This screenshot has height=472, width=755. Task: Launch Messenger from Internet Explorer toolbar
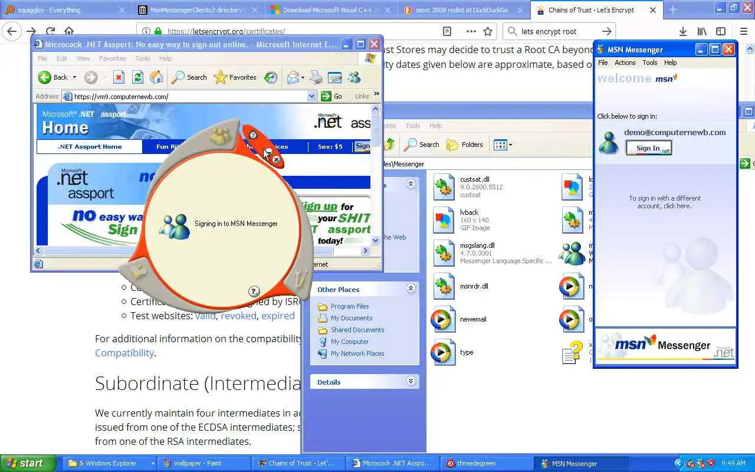point(354,77)
